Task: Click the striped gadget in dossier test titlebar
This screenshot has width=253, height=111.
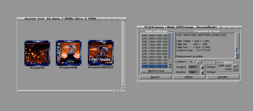Action: point(105,19)
